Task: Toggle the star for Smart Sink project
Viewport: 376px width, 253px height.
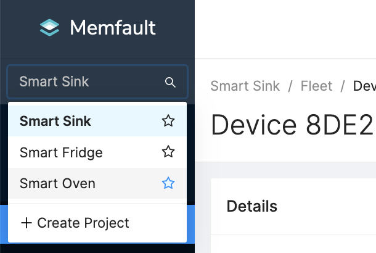Action: pos(168,121)
